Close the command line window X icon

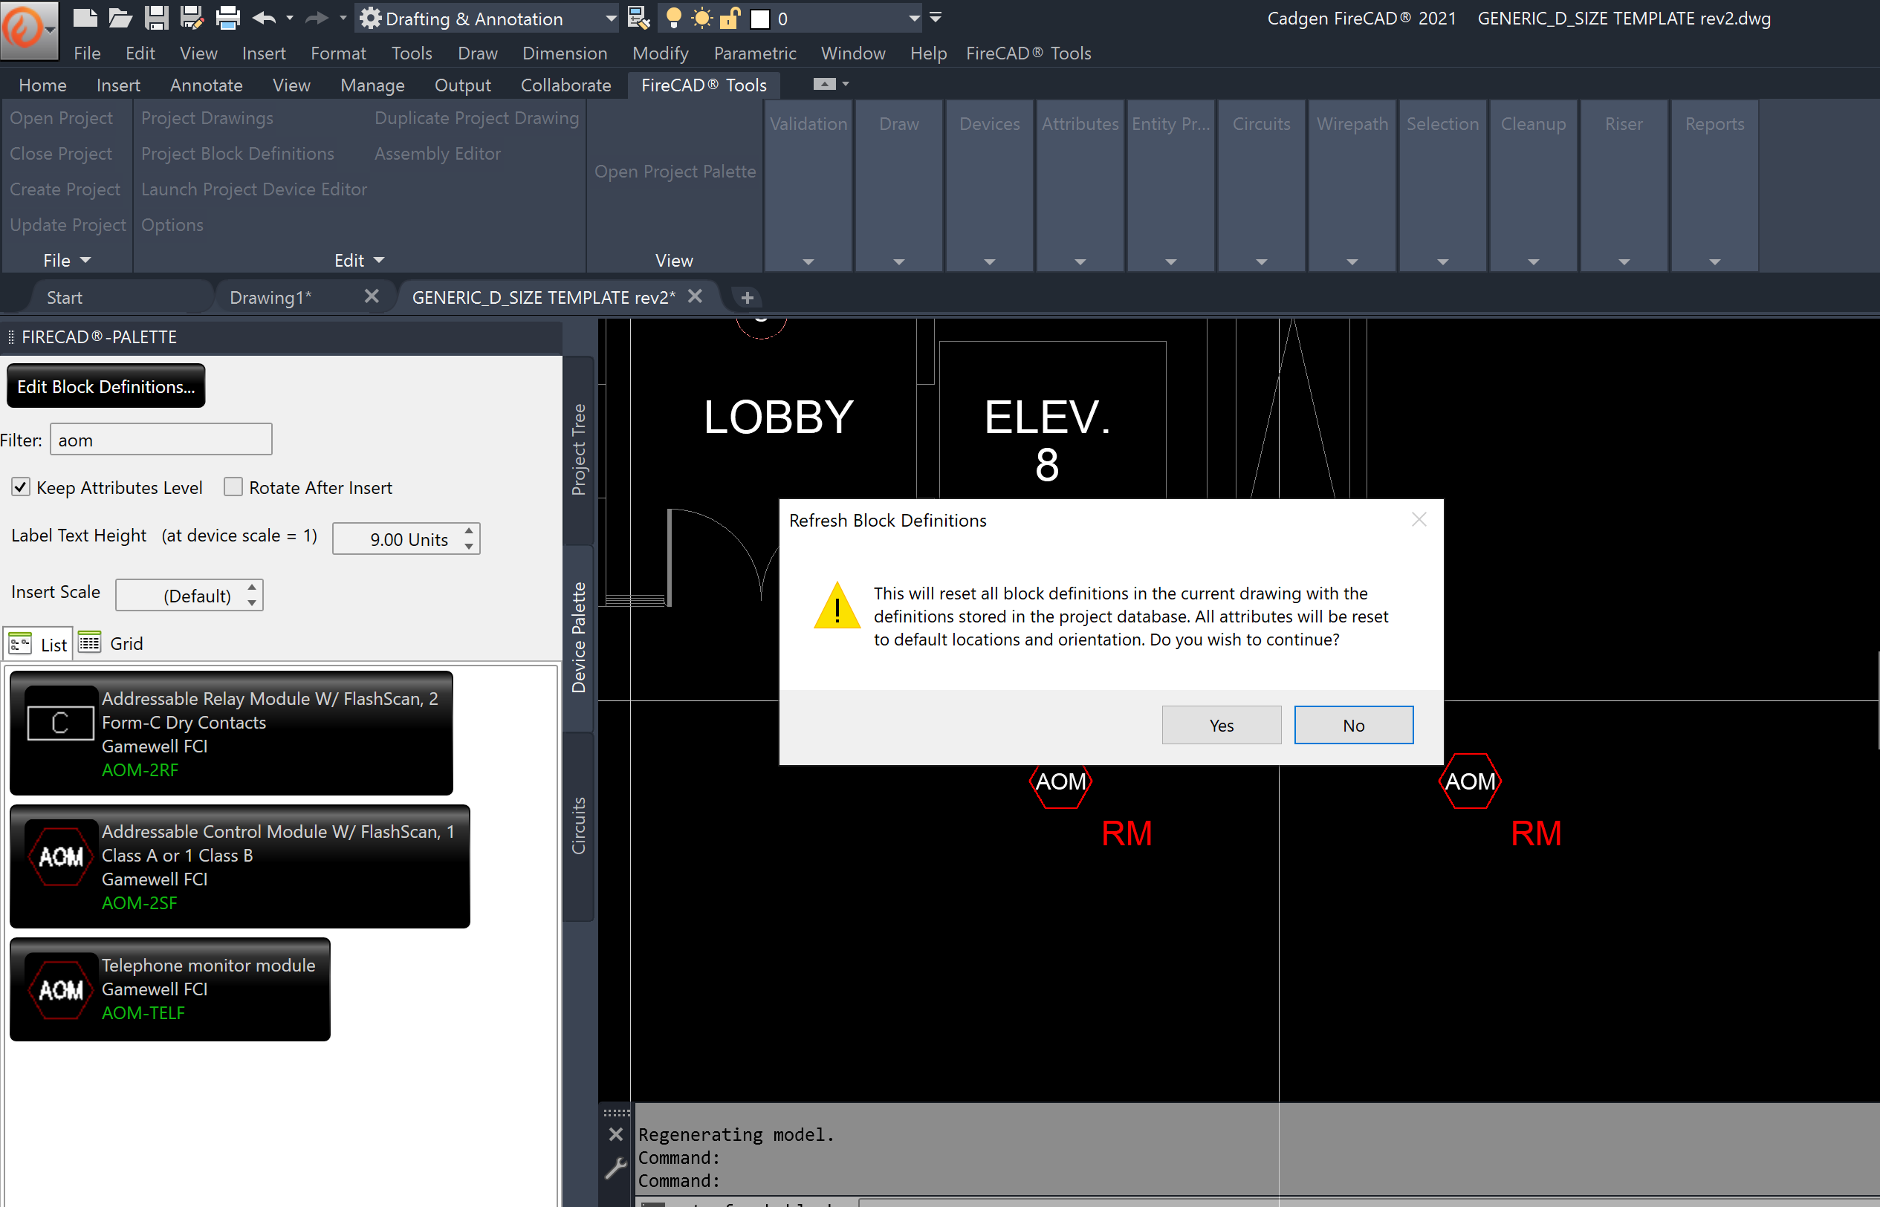click(616, 1134)
